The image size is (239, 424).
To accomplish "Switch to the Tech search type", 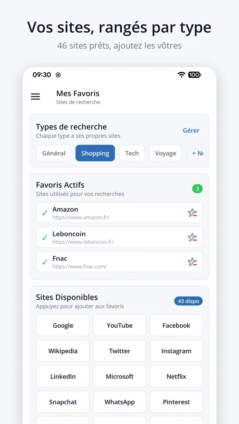I will [x=132, y=153].
